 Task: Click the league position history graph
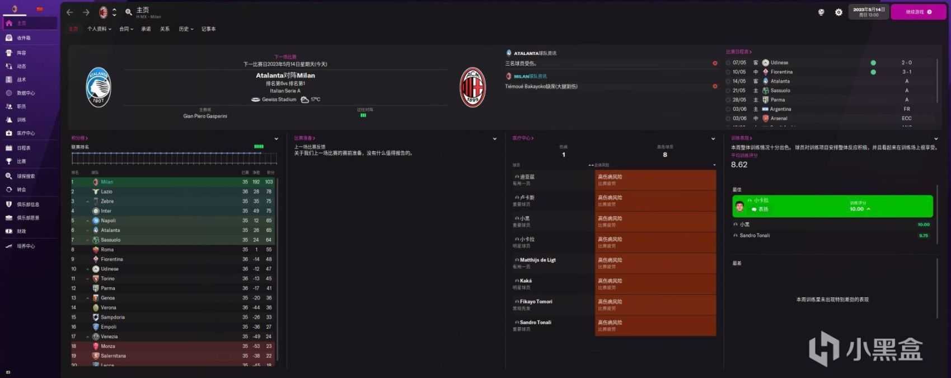pyautogui.click(x=174, y=157)
